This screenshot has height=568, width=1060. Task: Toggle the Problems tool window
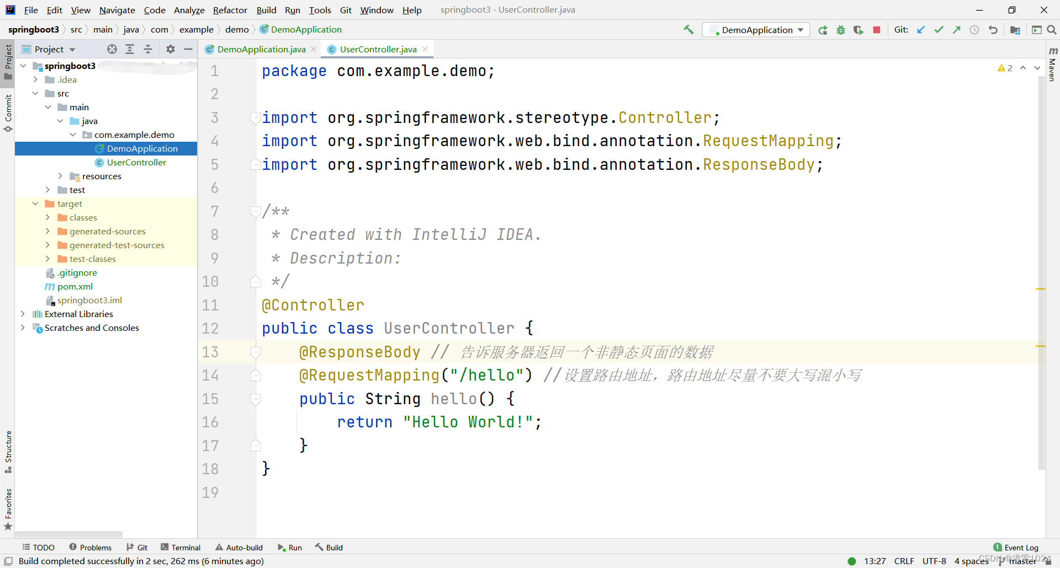pos(90,548)
